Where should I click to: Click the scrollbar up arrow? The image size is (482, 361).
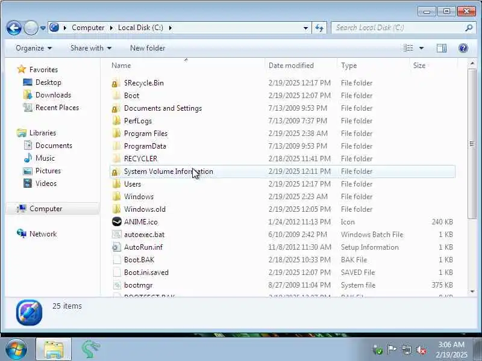472,64
